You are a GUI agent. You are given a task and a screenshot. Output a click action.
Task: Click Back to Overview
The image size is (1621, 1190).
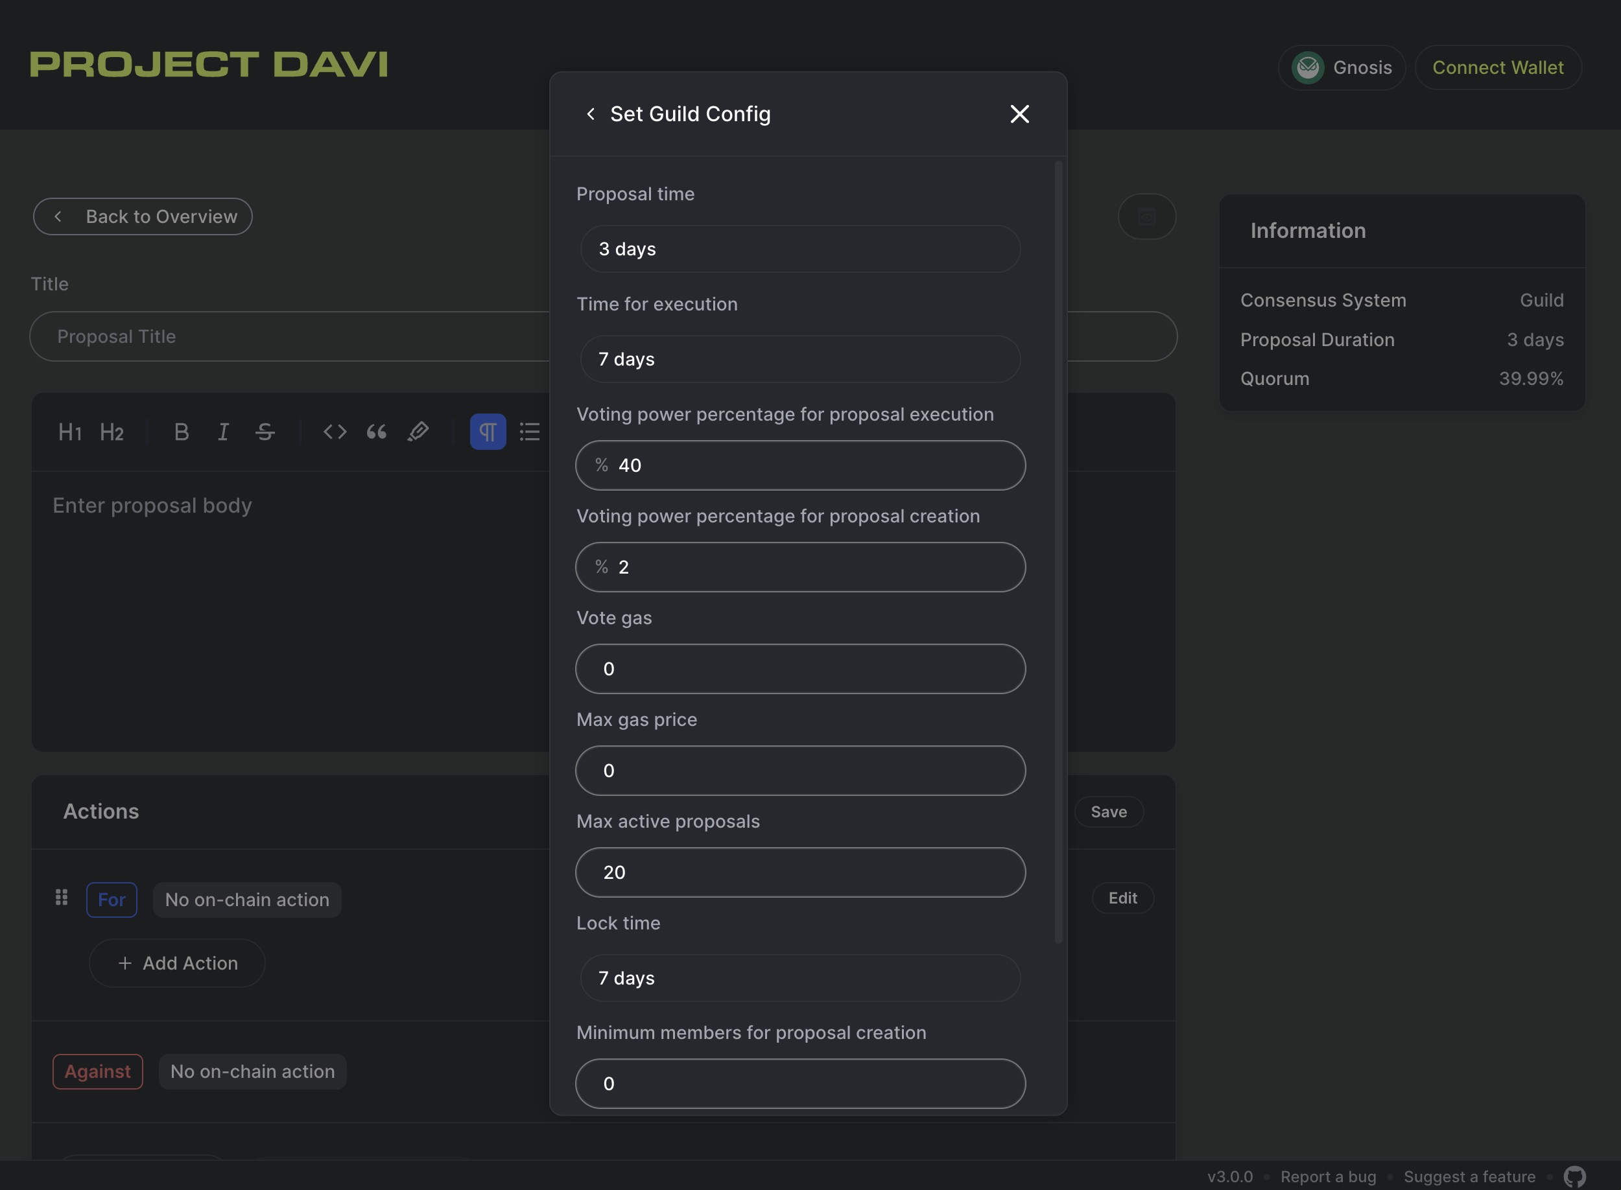pyautogui.click(x=143, y=216)
